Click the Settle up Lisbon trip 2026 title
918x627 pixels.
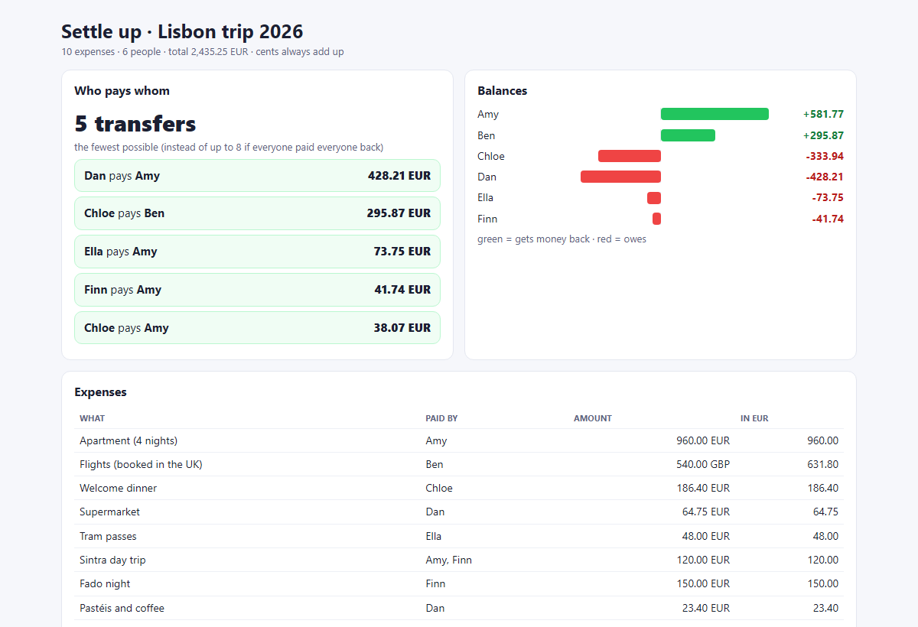pyautogui.click(x=182, y=31)
